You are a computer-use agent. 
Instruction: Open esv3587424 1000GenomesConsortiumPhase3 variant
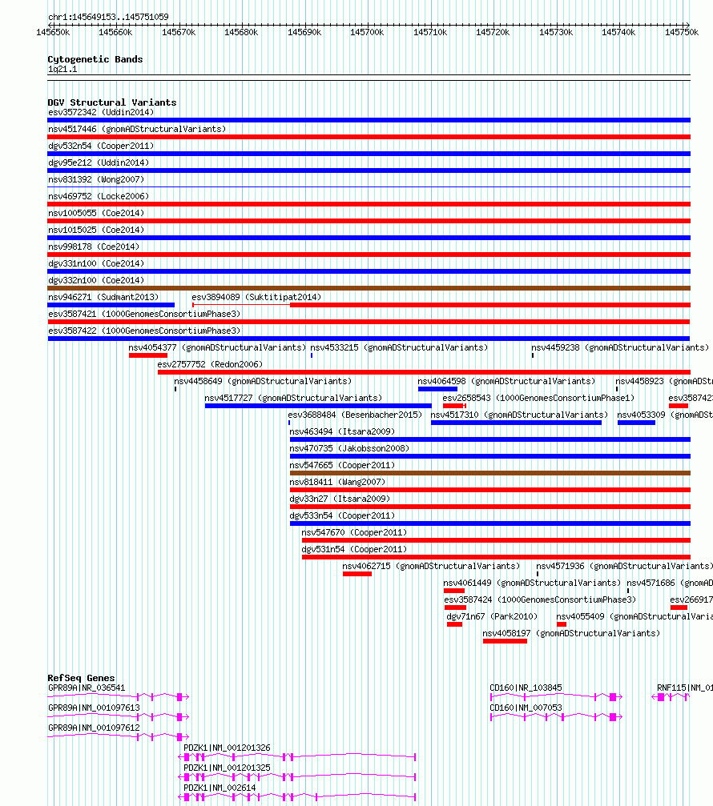pos(540,599)
